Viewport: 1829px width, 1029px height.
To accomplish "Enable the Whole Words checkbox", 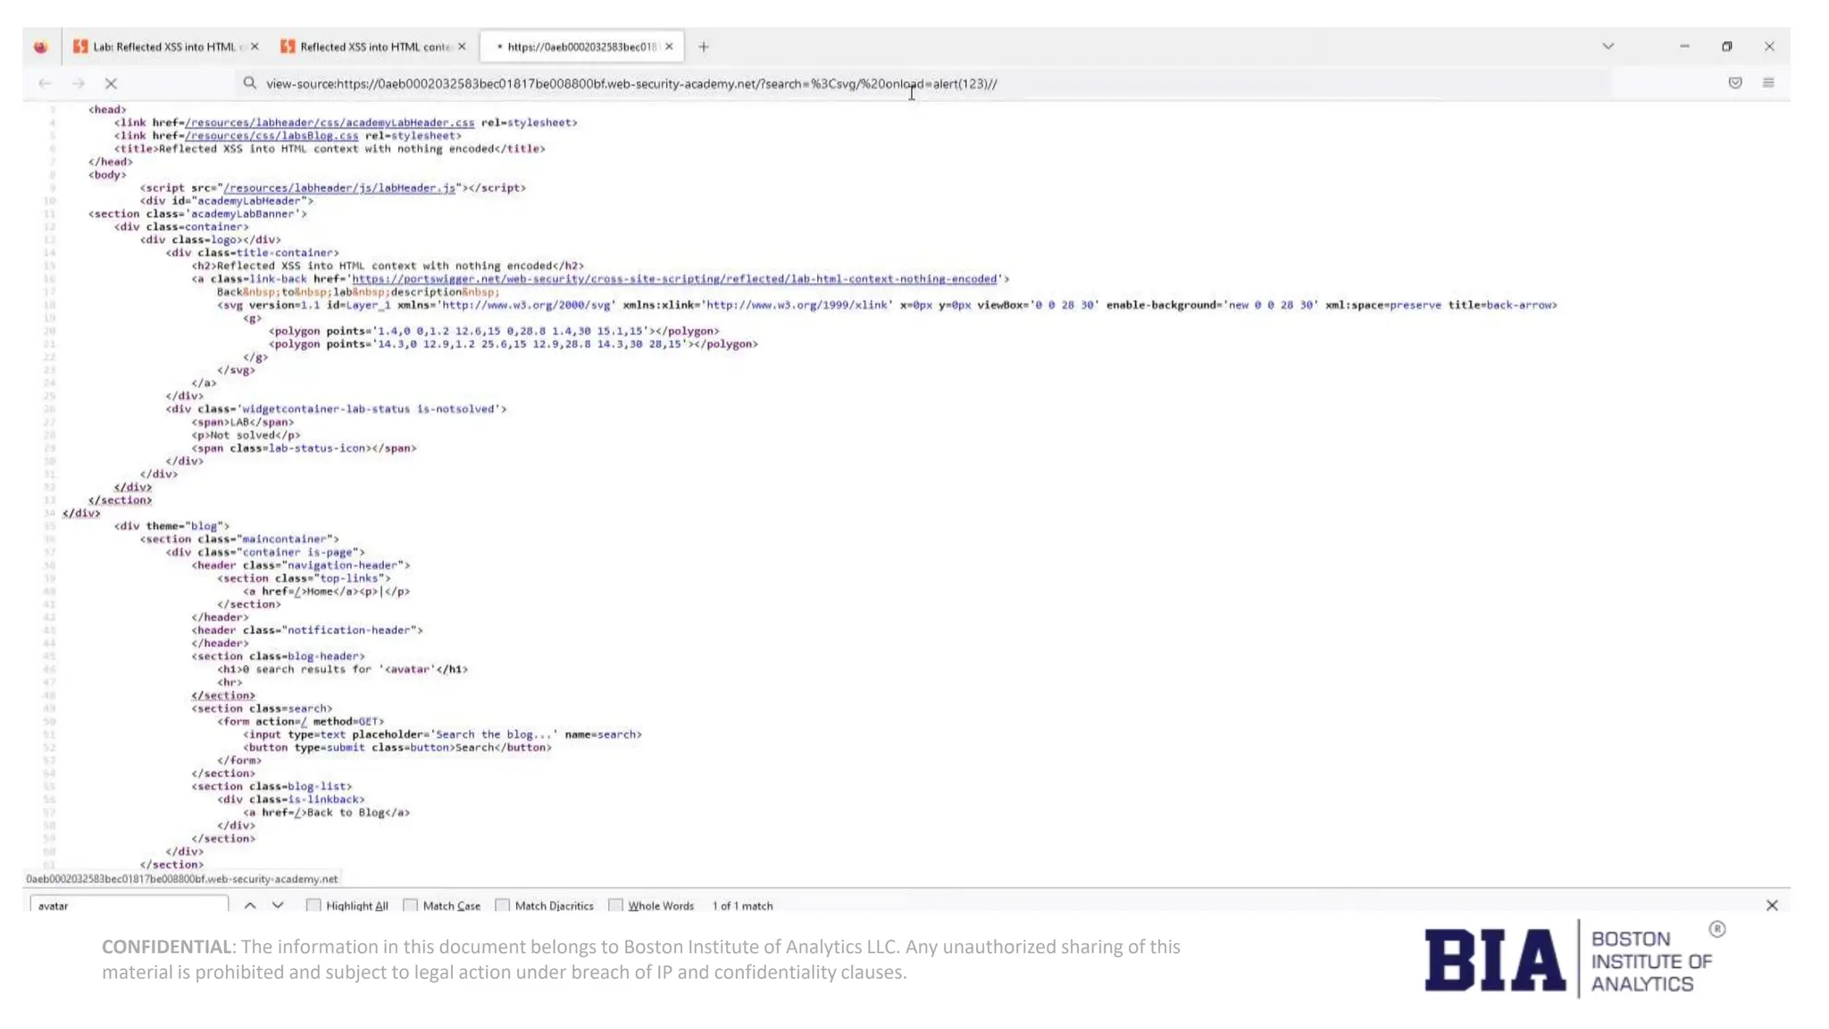I will coord(615,905).
